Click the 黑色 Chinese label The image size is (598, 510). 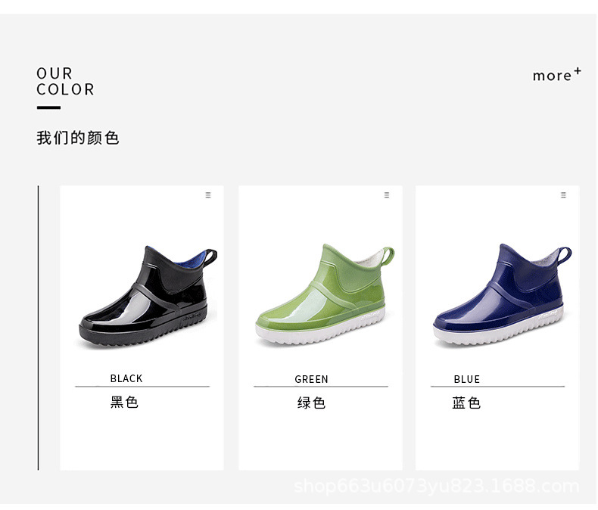[x=124, y=402]
